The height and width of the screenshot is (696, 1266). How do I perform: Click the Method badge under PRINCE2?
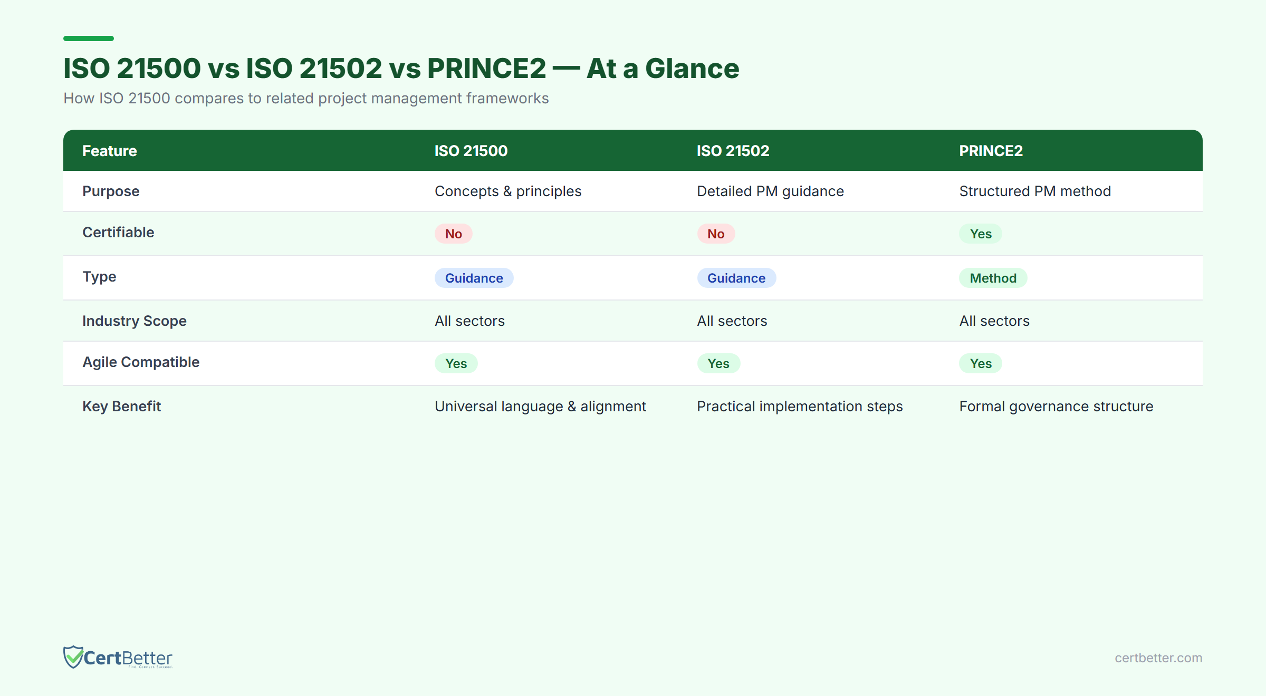(993, 278)
